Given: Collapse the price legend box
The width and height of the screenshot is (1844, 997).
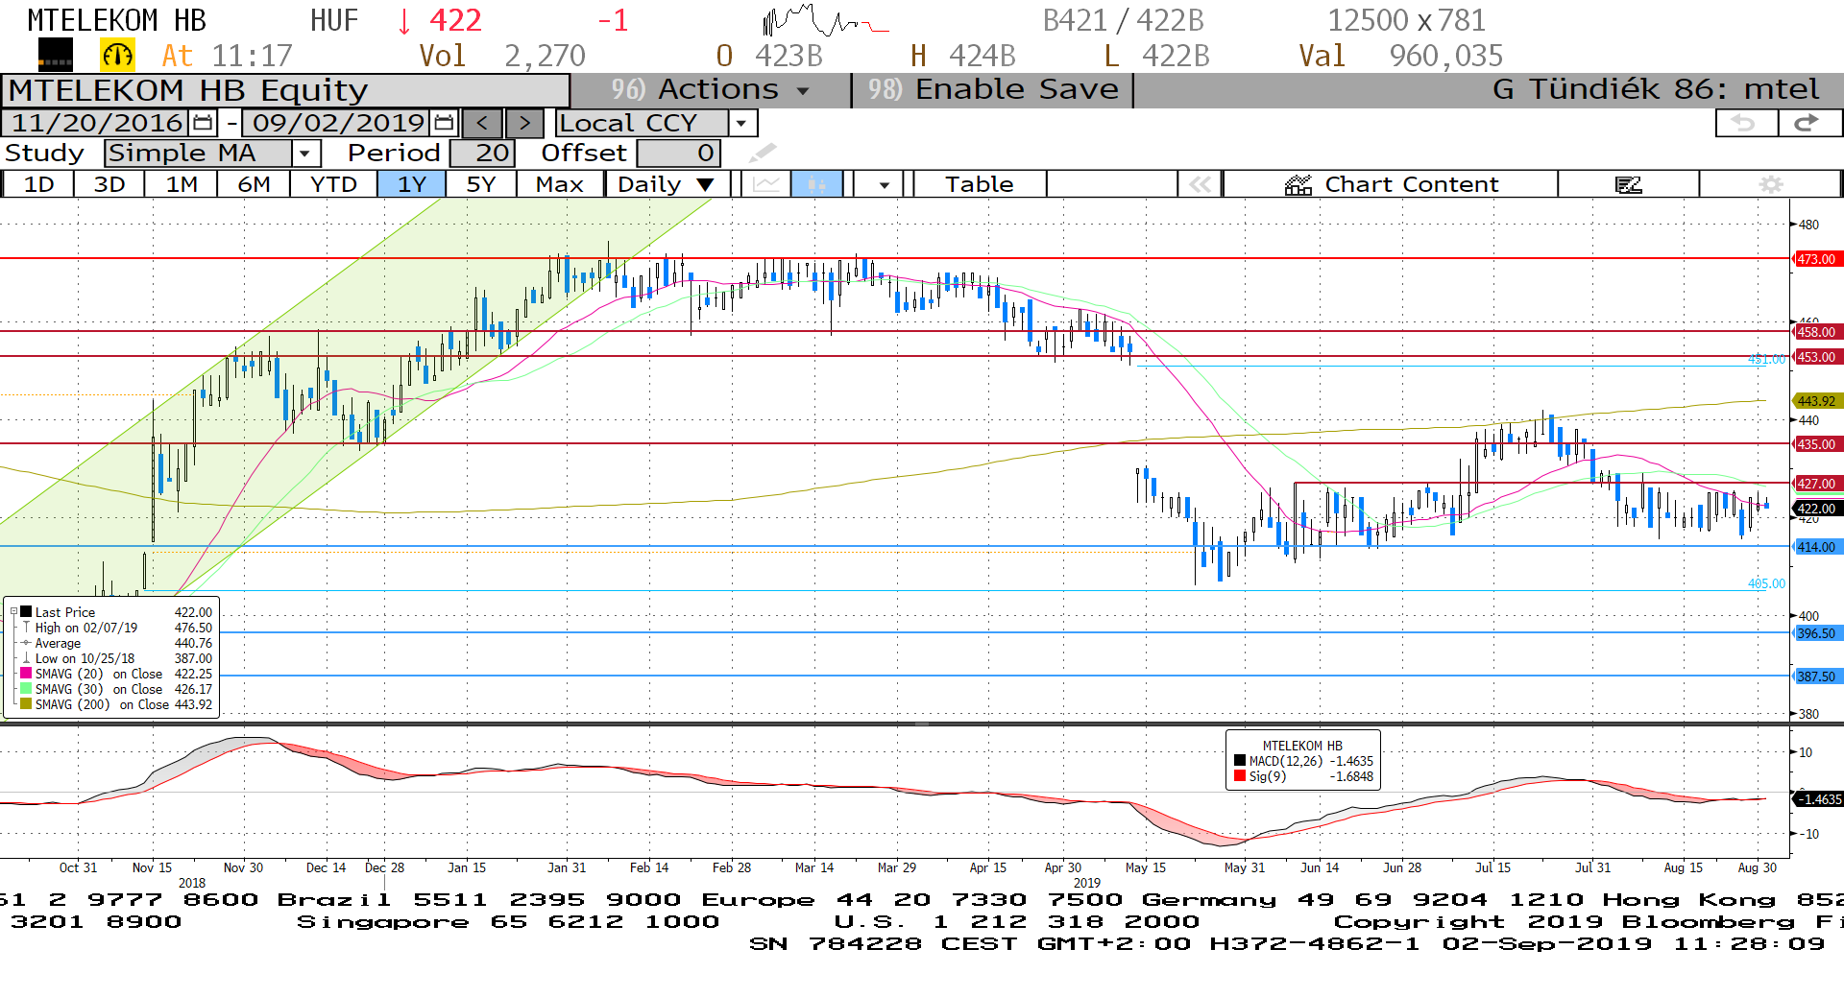Looking at the screenshot, I should [x=13, y=612].
